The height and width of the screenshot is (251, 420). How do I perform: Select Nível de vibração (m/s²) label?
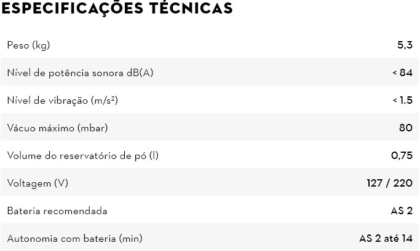[62, 100]
